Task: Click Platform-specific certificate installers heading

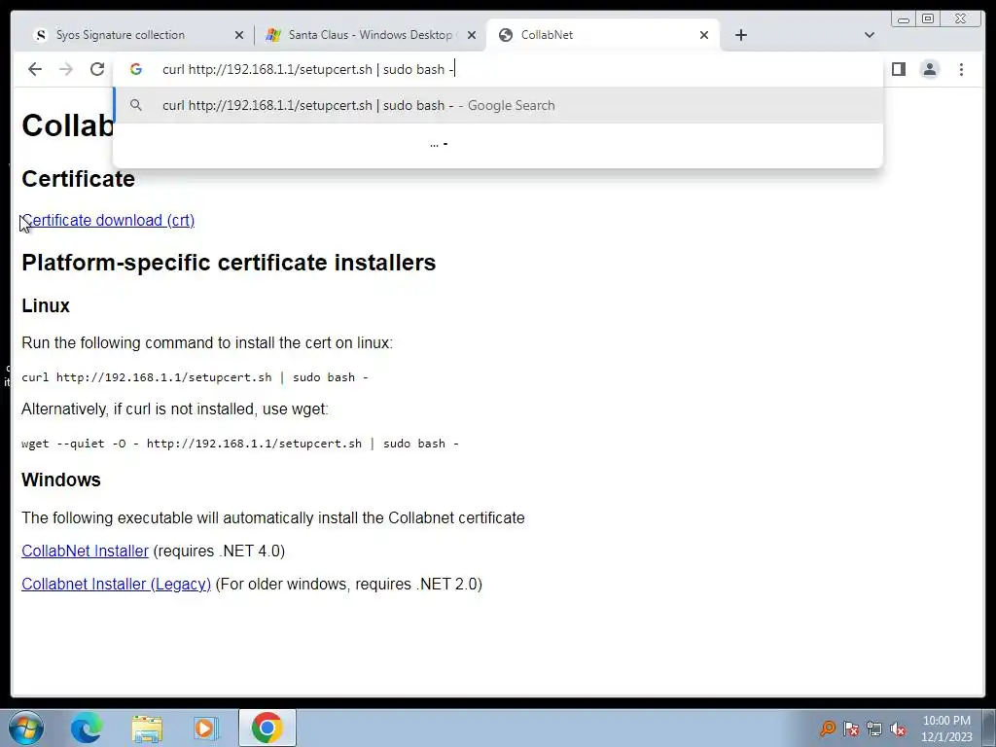Action: 229,263
